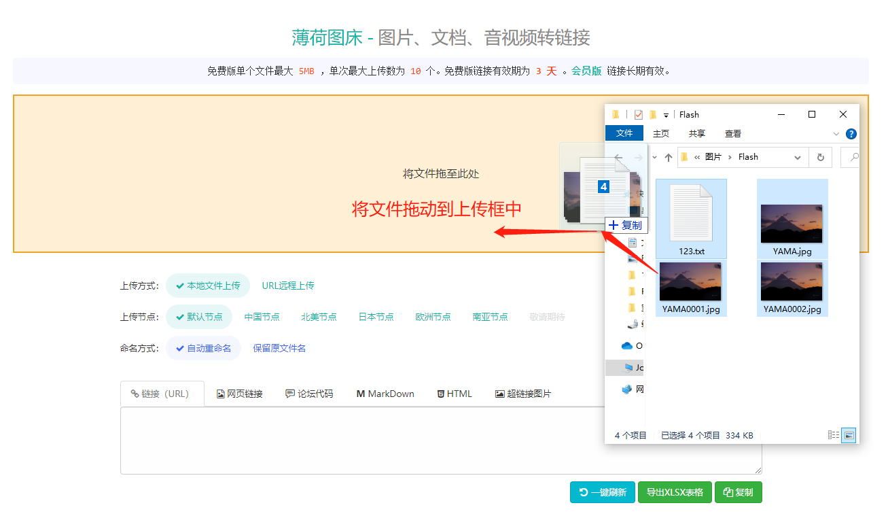
Task: Switch to the MarkDown tab
Action: coord(385,394)
